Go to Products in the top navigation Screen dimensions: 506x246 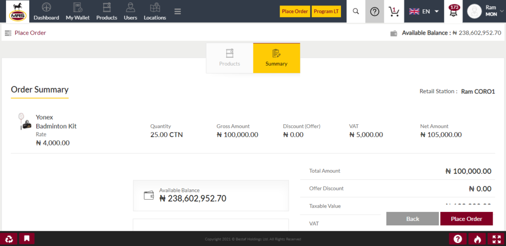click(x=107, y=12)
